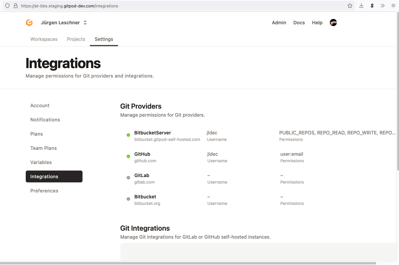Click the Git Integrations heading
Screen dimensions: 399x265
click(145, 228)
